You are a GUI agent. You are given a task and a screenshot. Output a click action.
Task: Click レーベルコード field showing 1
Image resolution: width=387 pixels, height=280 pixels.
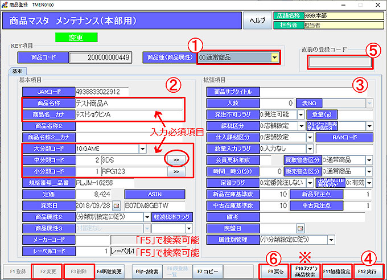[x=93, y=251]
